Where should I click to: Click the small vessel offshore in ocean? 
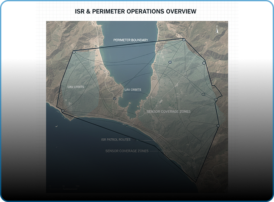point(56,126)
